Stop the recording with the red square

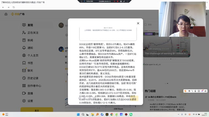(x=118, y=1)
